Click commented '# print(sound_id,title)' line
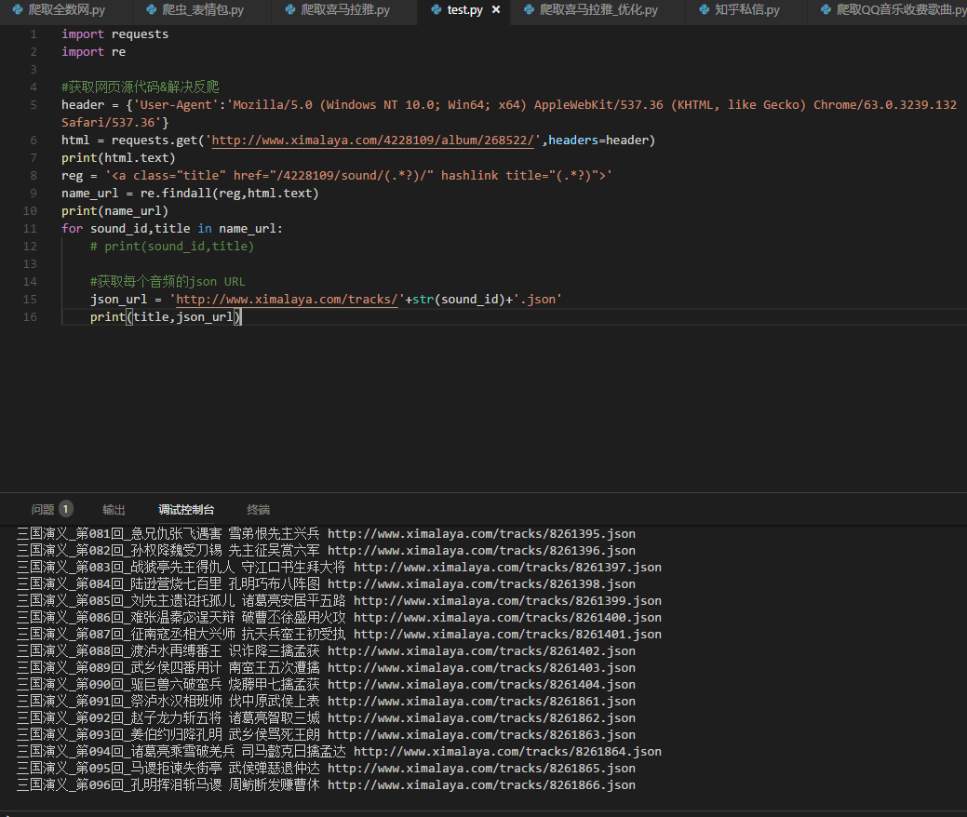 (172, 247)
